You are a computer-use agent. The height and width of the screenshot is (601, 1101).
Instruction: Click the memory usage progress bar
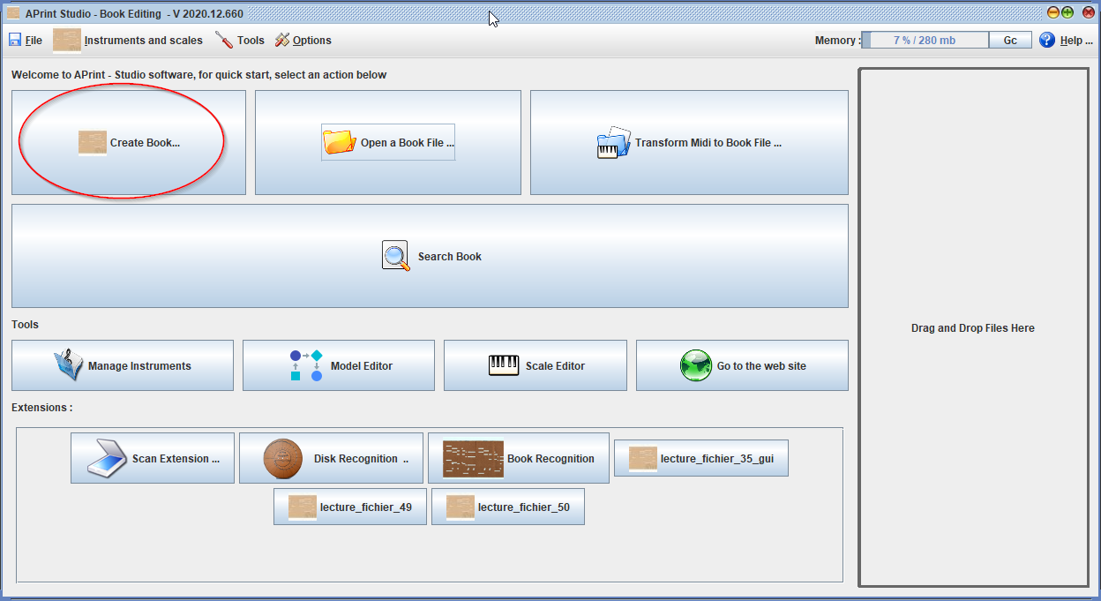pyautogui.click(x=925, y=41)
